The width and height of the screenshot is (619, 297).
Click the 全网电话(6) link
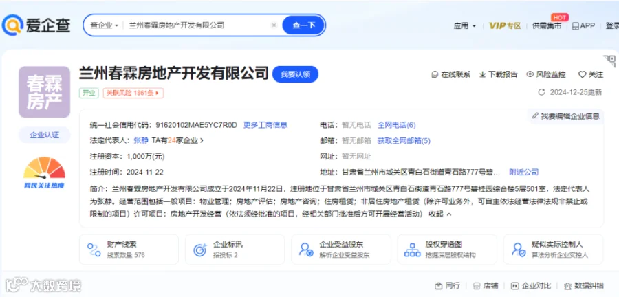coord(397,125)
